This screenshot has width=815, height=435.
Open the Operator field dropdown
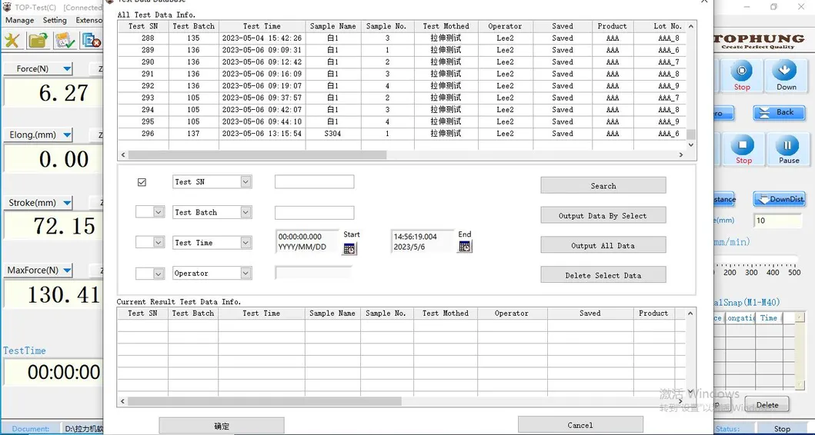(246, 273)
